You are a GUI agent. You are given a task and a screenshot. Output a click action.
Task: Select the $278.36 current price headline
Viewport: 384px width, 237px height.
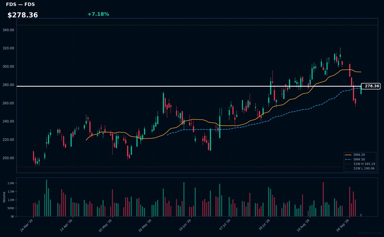click(x=23, y=15)
